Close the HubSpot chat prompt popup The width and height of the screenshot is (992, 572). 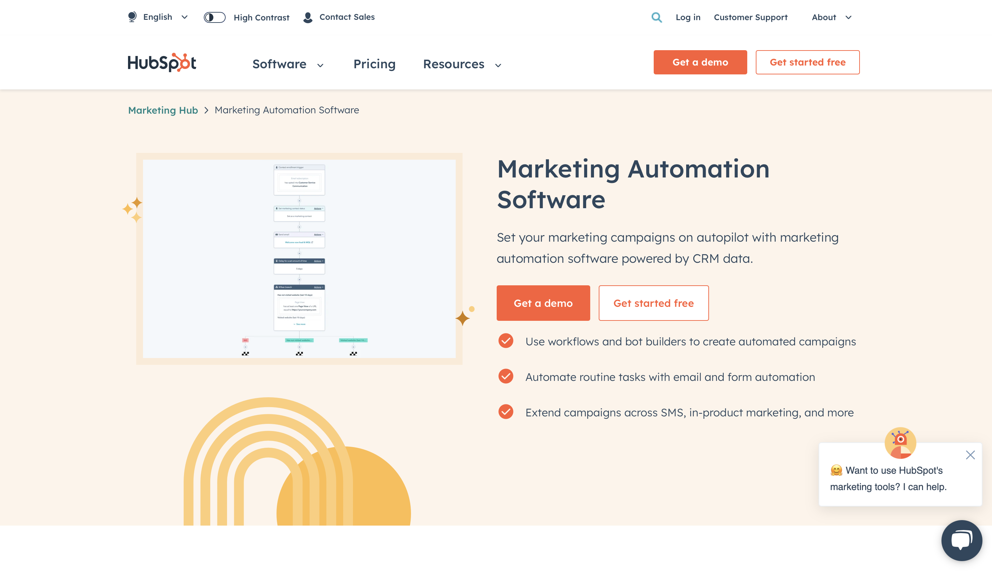pos(970,455)
